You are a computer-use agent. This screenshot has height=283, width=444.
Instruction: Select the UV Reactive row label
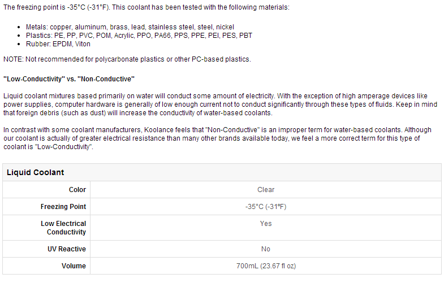click(67, 249)
